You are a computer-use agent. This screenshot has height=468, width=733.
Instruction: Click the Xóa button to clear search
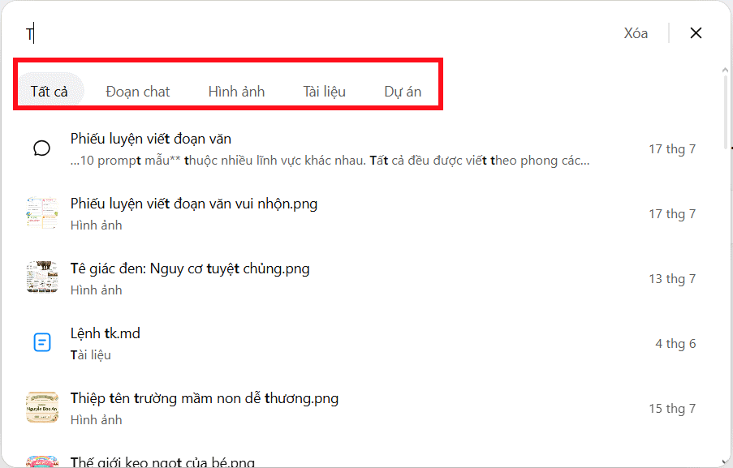pyautogui.click(x=636, y=33)
